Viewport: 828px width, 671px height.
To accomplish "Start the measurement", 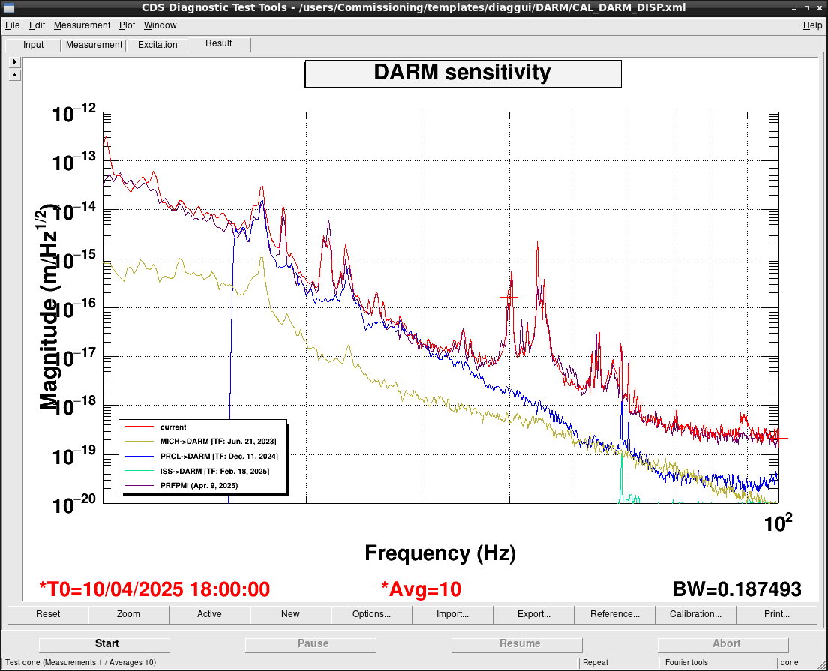I will click(x=104, y=644).
